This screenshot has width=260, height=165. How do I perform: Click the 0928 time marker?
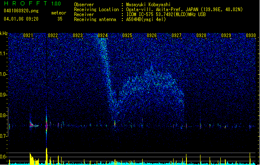pyautogui.click(x=201, y=35)
